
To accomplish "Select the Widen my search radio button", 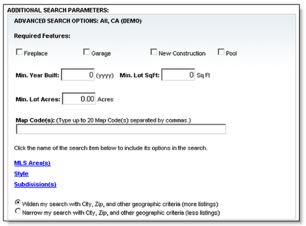I will [x=17, y=203].
